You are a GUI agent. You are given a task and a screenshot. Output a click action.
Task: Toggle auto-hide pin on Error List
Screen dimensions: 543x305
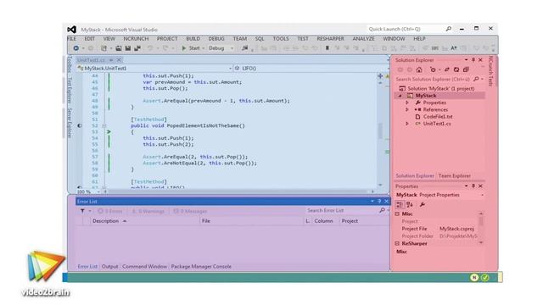[x=379, y=202]
